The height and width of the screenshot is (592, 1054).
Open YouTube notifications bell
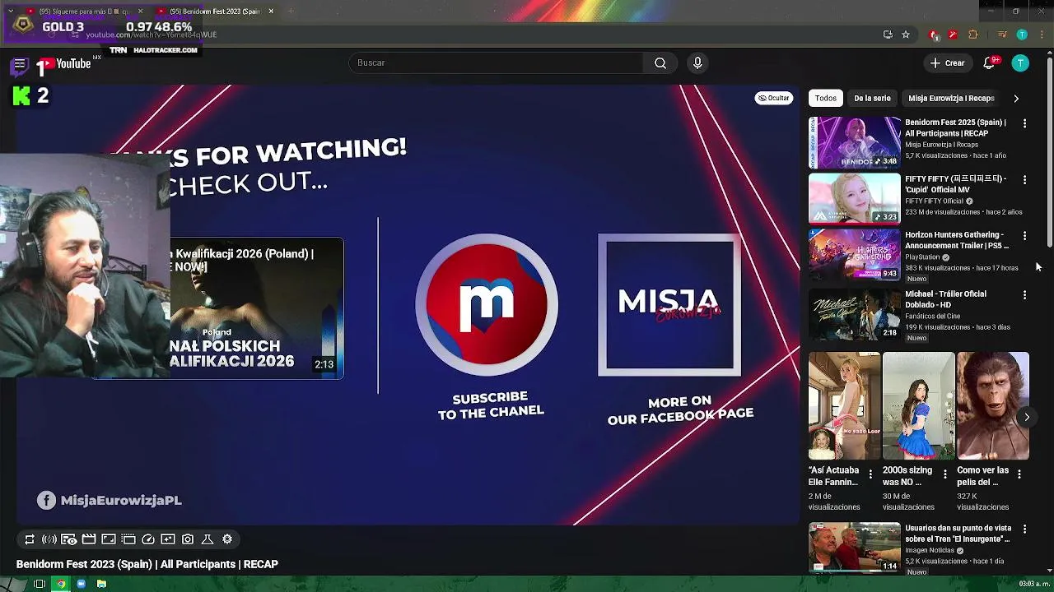(x=989, y=63)
